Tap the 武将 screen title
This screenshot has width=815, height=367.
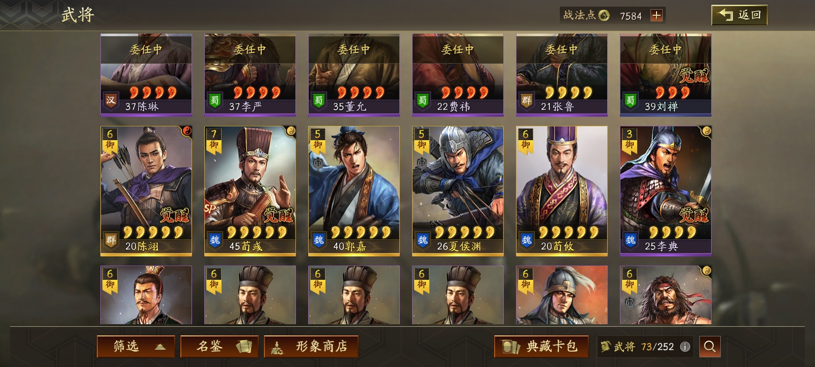click(78, 15)
